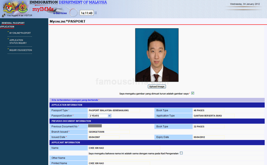The image size is (267, 165).
Task: Open the Passport Duration dropdown
Action: click(100, 116)
